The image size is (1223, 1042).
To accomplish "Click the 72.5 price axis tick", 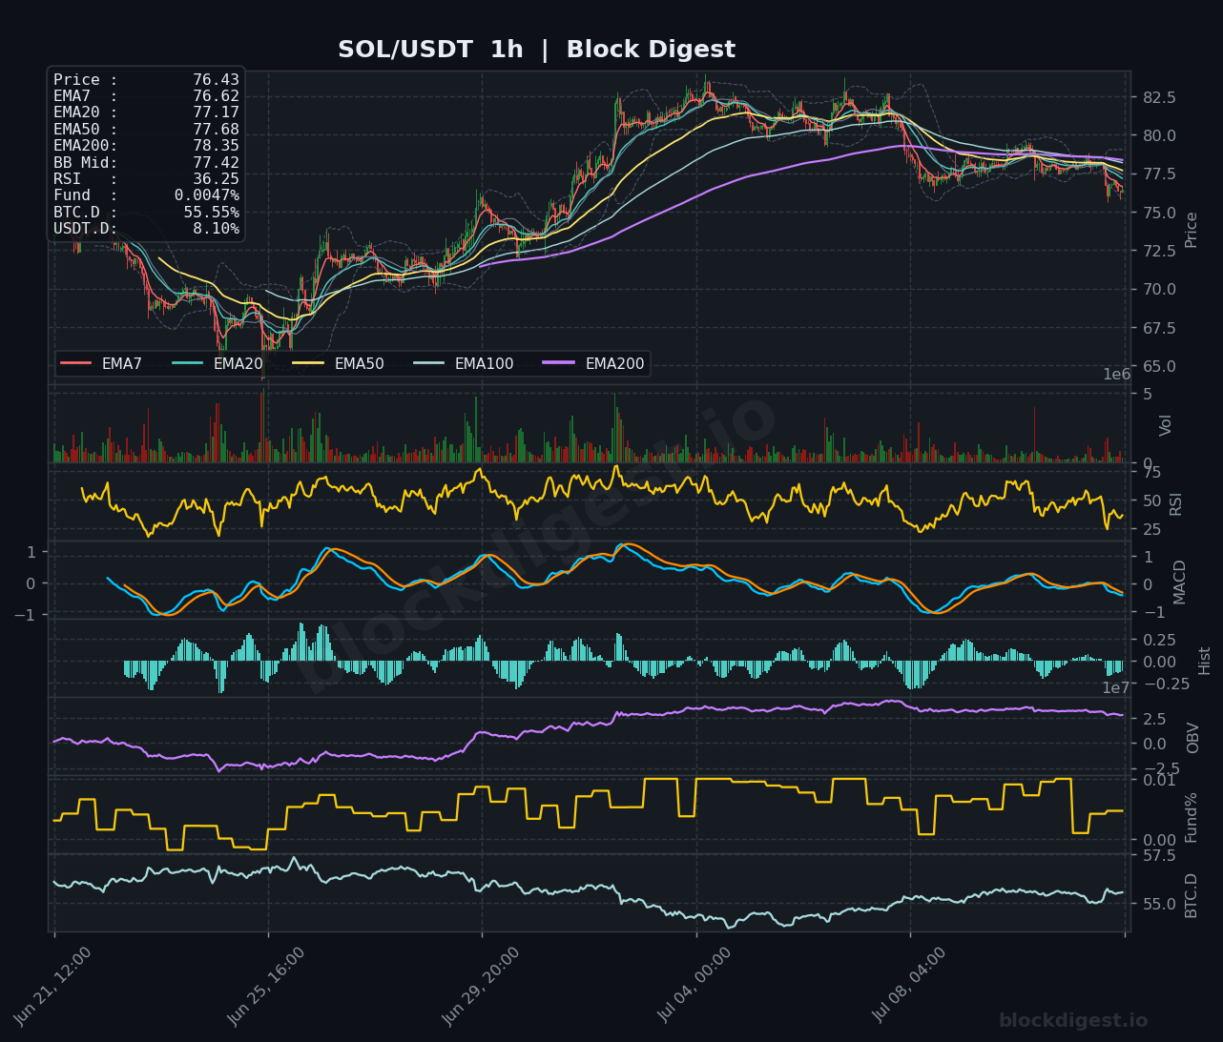I will pyautogui.click(x=1159, y=251).
